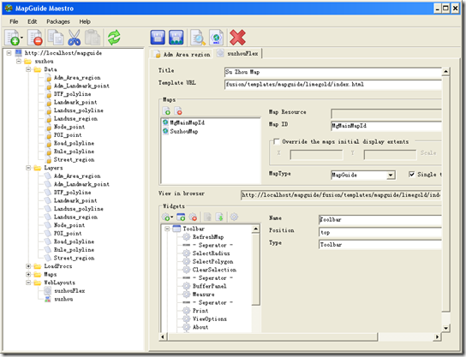Click the remove widget gear icon
This screenshot has height=357, width=466.
coord(193,217)
